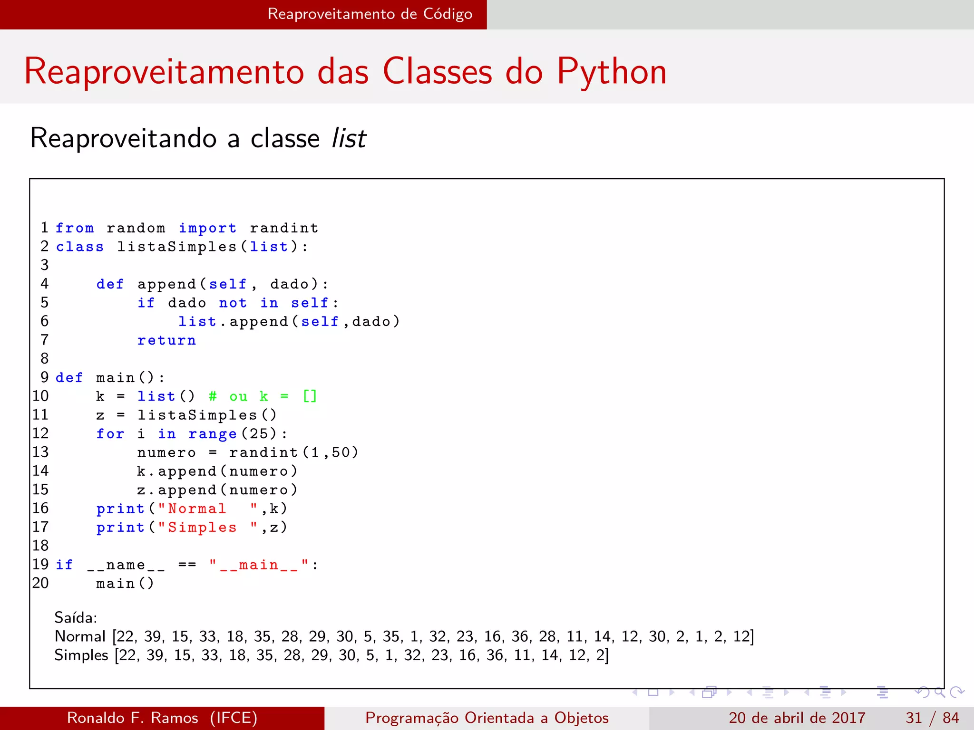Click code line 'if dado not in self:'
The image size is (974, 730).
pos(238,303)
